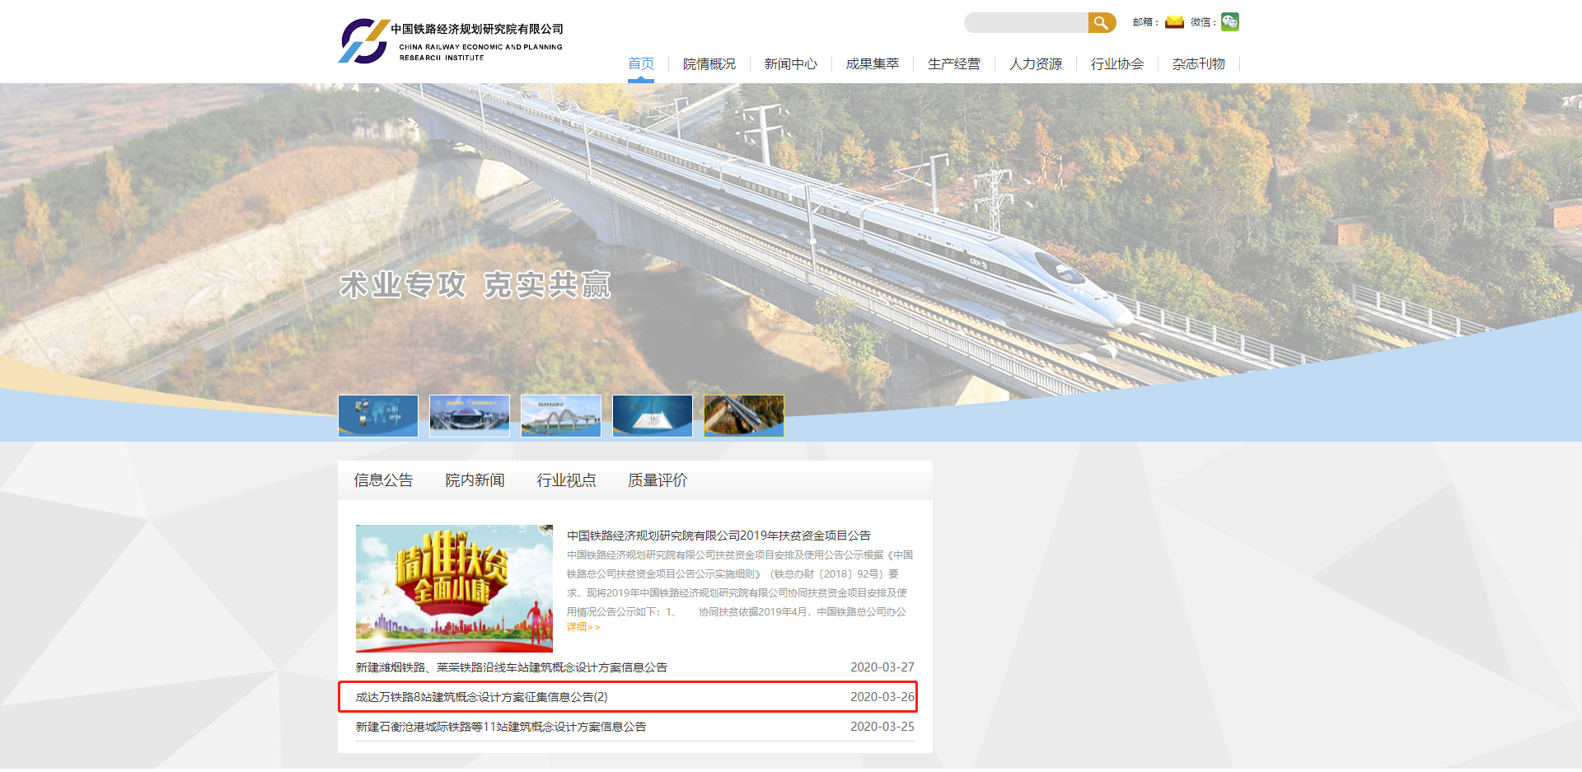This screenshot has height=772, width=1582.
Task: Go to the 成果集萃 menu item
Action: (873, 64)
